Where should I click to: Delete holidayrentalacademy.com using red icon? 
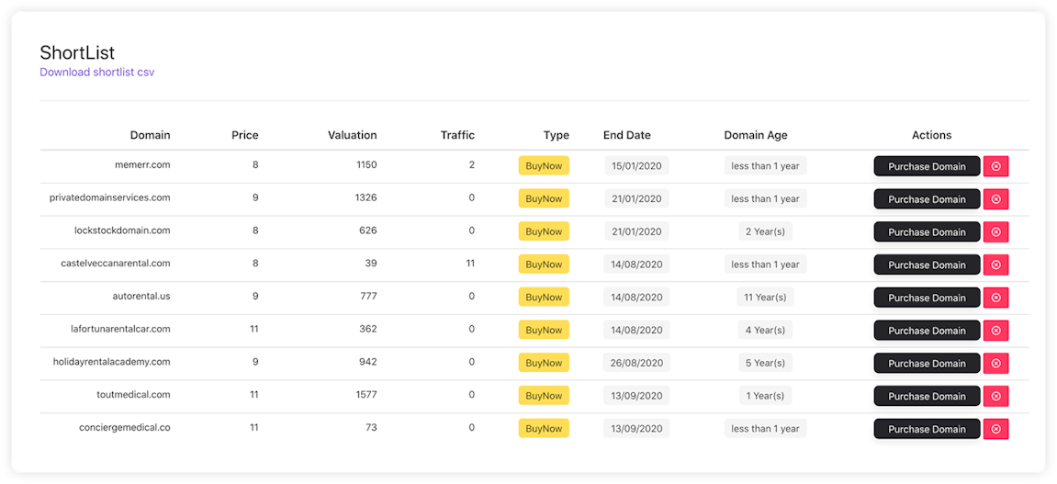995,364
